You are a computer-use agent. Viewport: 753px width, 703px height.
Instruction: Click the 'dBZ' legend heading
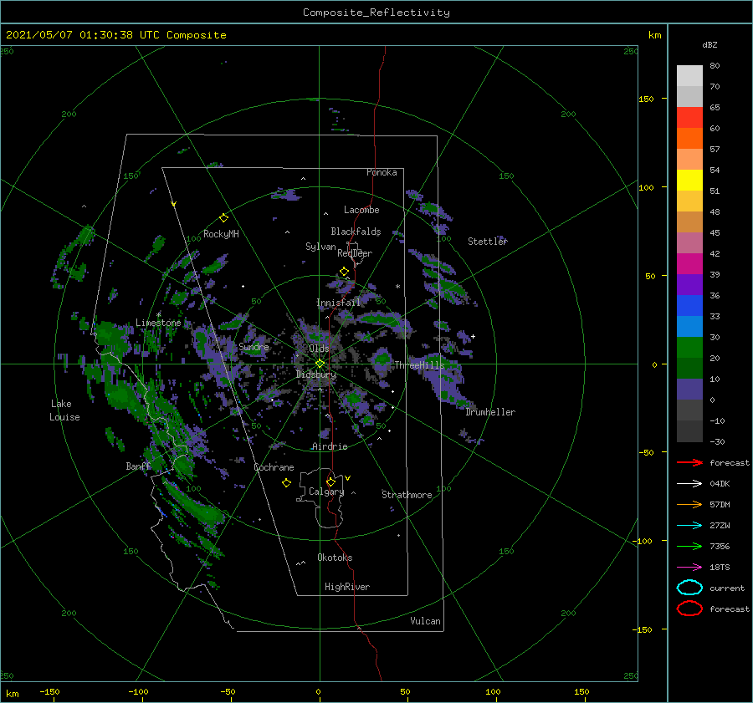pos(709,44)
